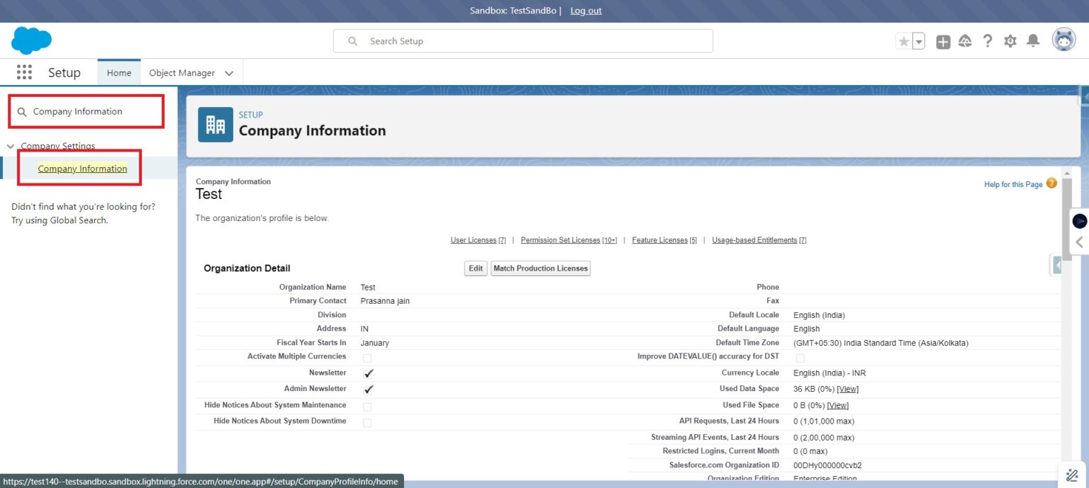Collapse the Company Settings section
The height and width of the screenshot is (488, 1089).
click(x=10, y=146)
